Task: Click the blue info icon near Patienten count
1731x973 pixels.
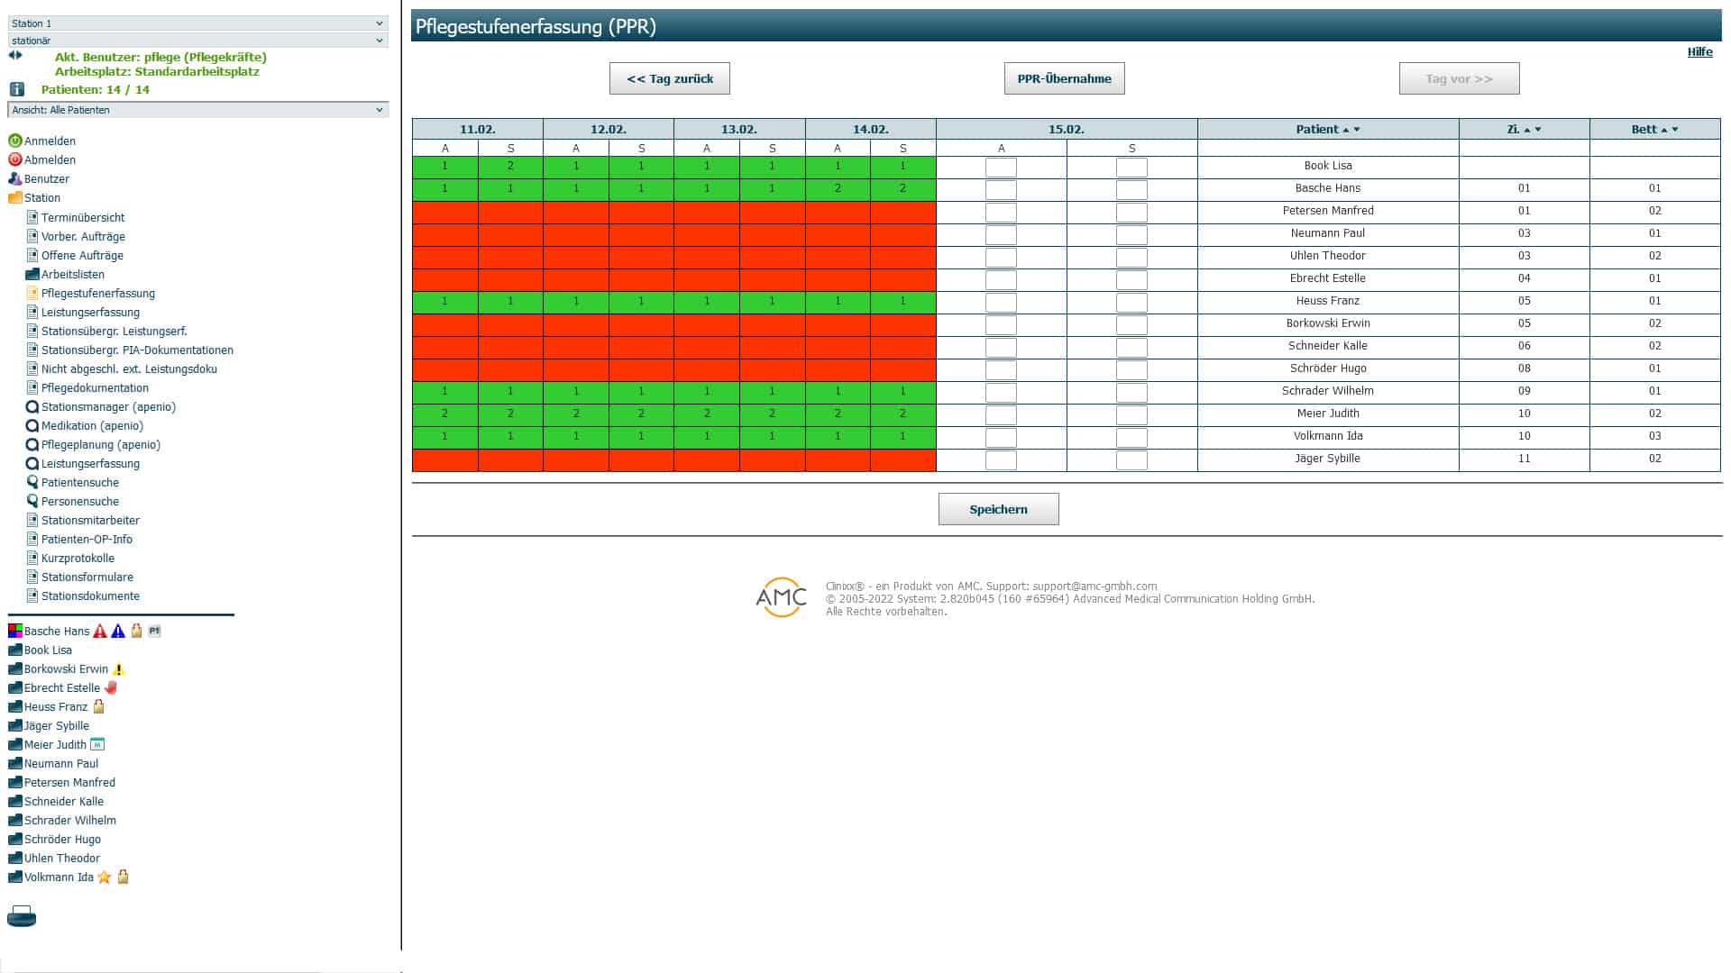Action: [16, 89]
